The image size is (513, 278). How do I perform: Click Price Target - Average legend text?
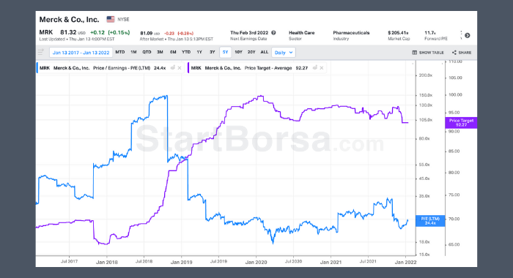pyautogui.click(x=268, y=68)
